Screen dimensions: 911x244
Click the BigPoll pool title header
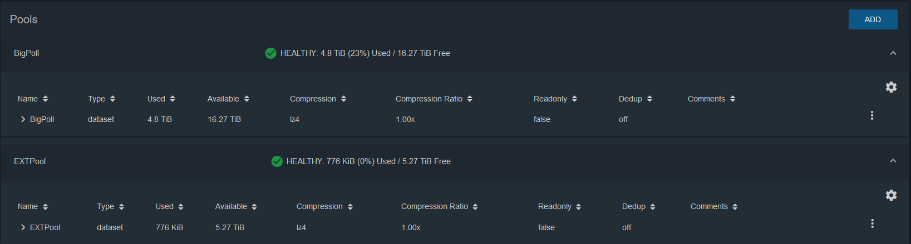[27, 53]
